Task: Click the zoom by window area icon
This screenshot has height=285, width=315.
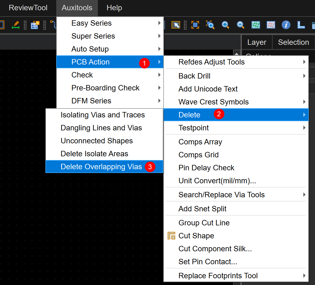Action: (210, 25)
